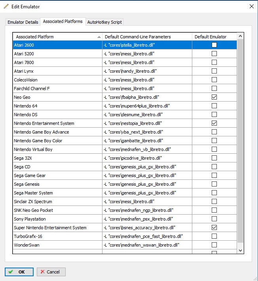Click the Cancel button

click(51, 272)
